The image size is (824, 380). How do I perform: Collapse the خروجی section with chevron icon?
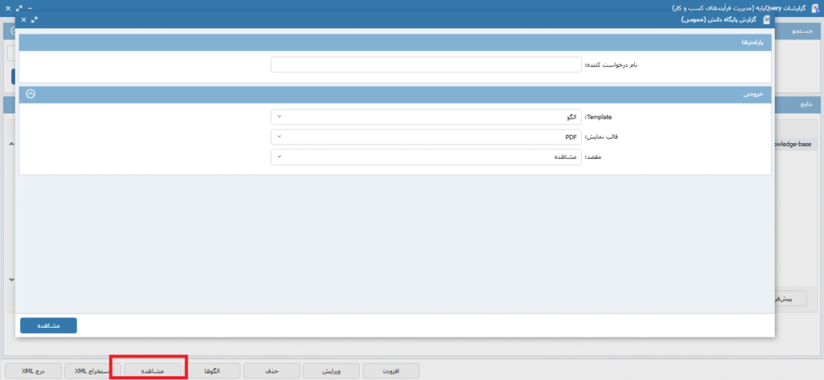(31, 93)
